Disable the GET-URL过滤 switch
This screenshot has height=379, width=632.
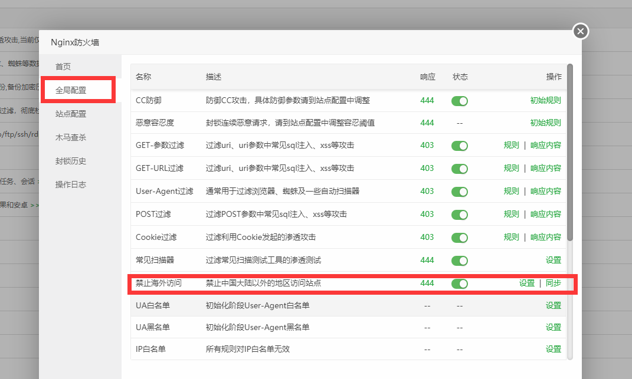coord(460,169)
